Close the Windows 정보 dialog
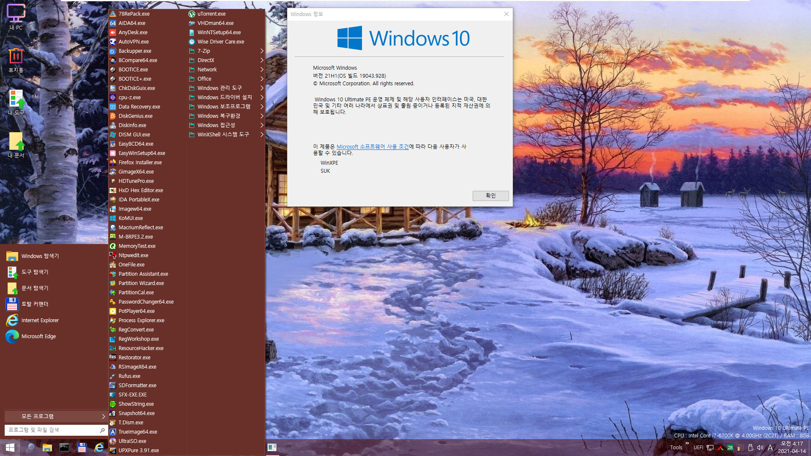811x456 pixels. tap(506, 14)
